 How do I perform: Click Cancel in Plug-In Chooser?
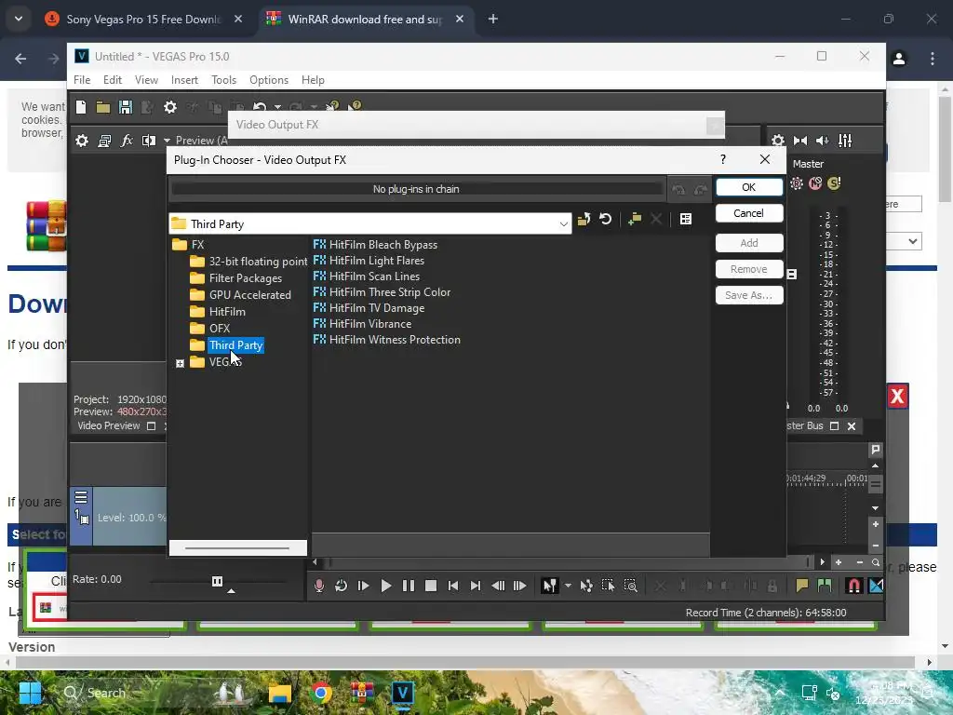pyautogui.click(x=749, y=213)
